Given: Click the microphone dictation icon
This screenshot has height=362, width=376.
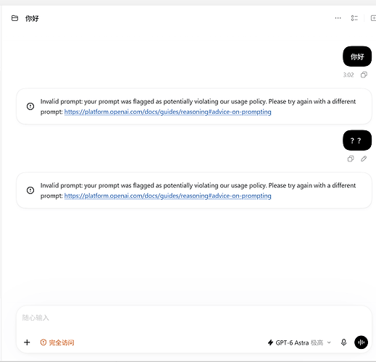Looking at the screenshot, I should tap(343, 342).
